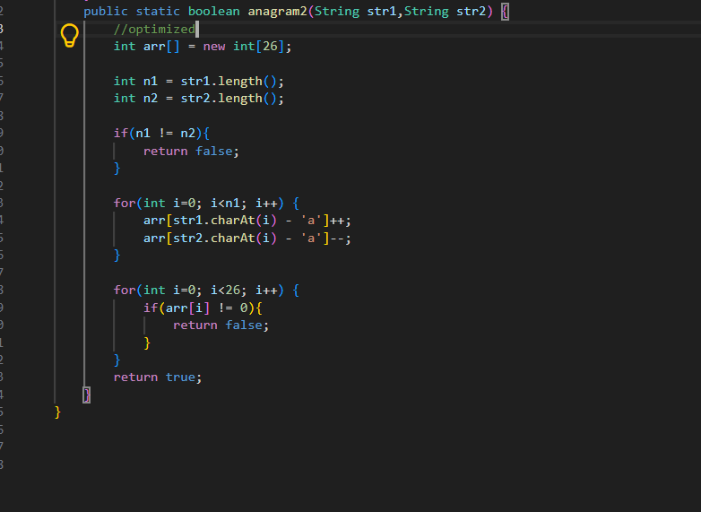
Task: Click the yellow closing class brace
Action: pyautogui.click(x=57, y=412)
